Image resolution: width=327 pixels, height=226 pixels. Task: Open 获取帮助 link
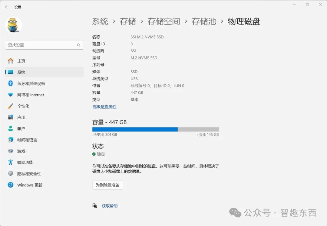[x=110, y=206]
